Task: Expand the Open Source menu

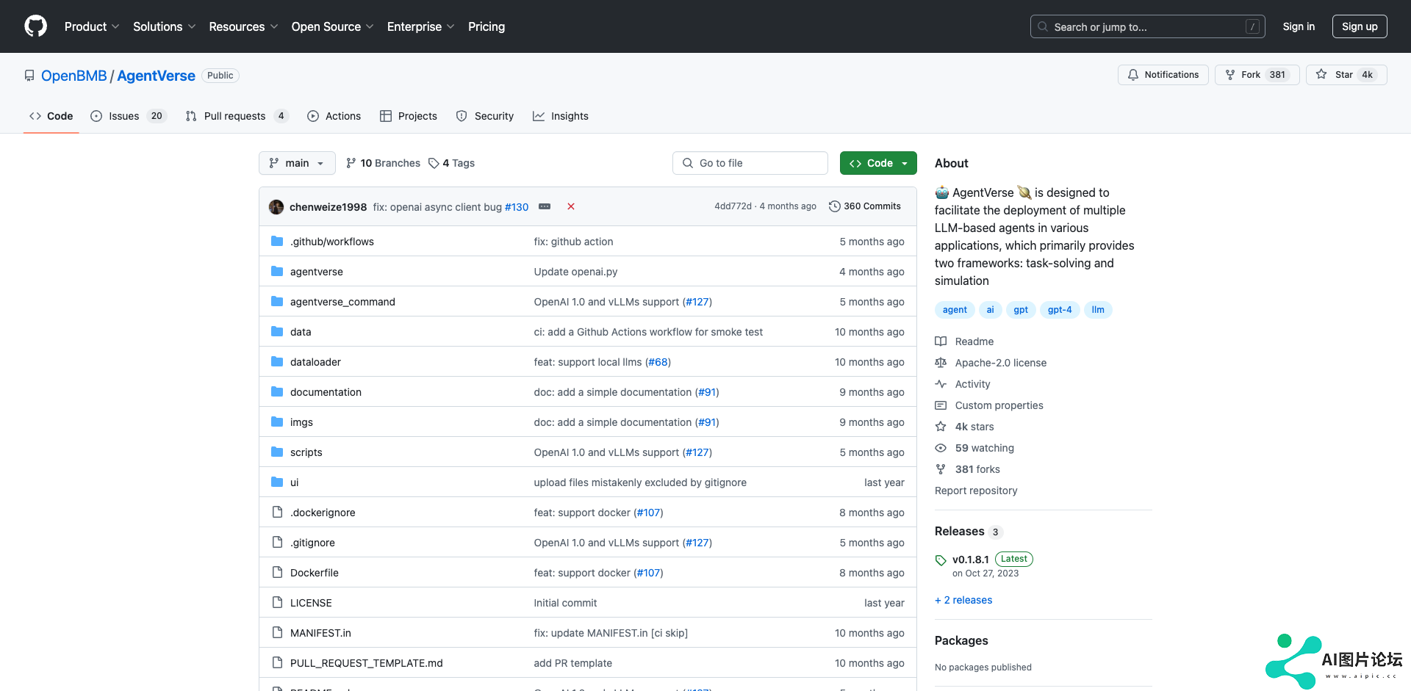Action: pyautogui.click(x=332, y=26)
